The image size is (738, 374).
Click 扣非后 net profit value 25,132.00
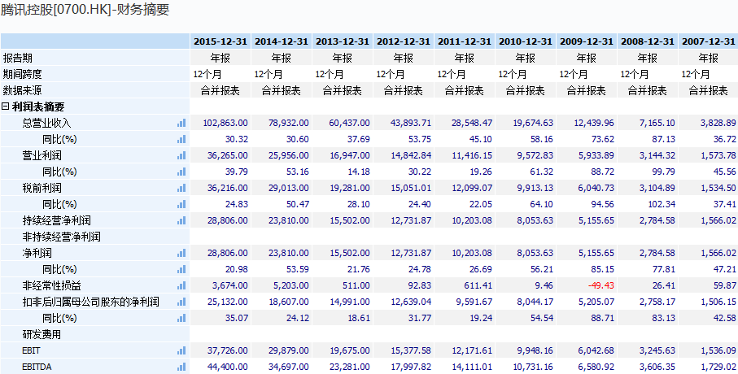227,302
